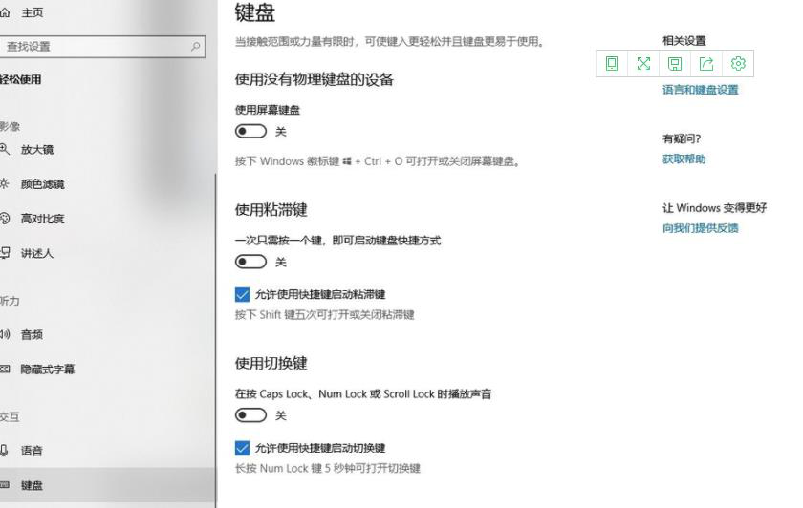
Task: Click the 轻松使用 sidebar title
Action: pos(20,79)
